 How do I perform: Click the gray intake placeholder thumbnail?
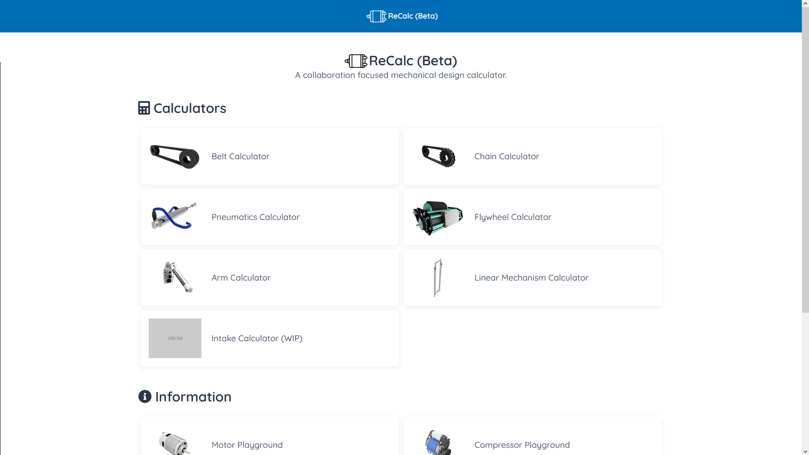point(175,338)
